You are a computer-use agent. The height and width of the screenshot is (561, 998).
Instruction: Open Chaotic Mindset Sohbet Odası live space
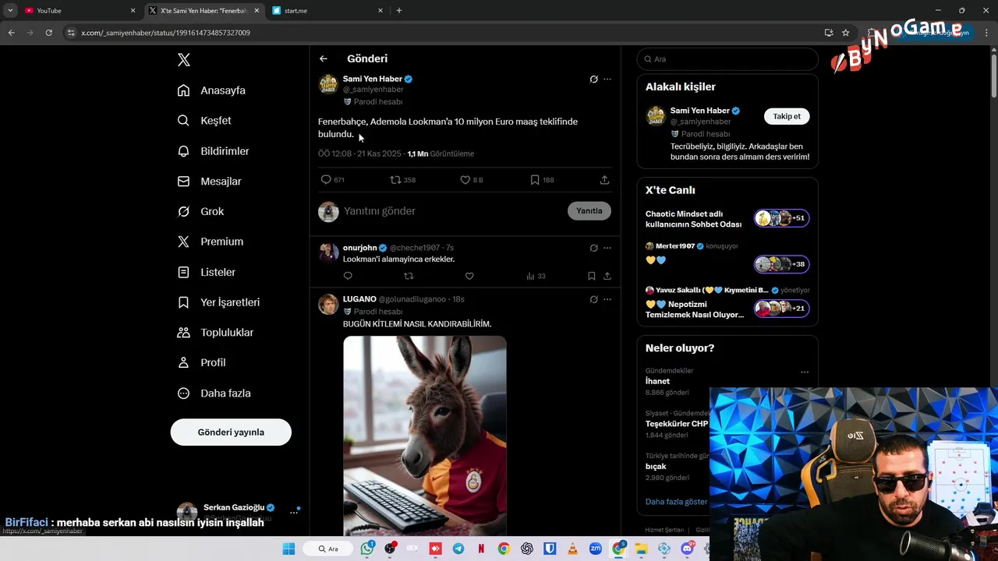coord(727,219)
